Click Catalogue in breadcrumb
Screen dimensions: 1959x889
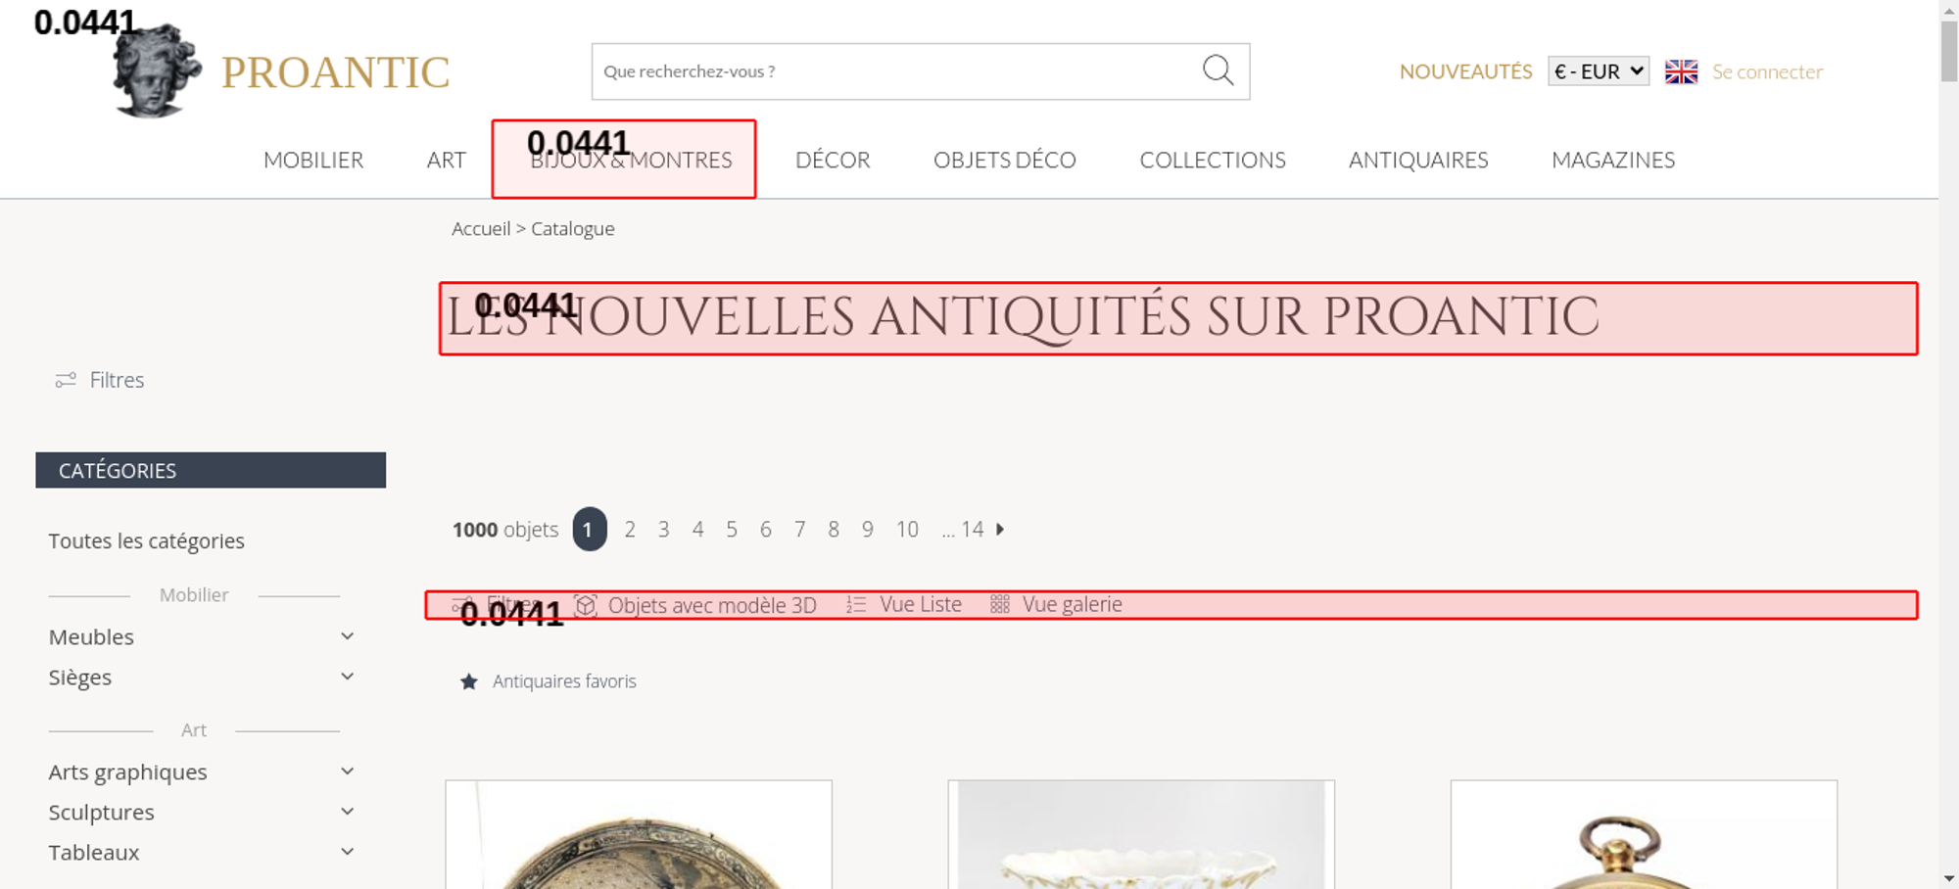(x=573, y=228)
